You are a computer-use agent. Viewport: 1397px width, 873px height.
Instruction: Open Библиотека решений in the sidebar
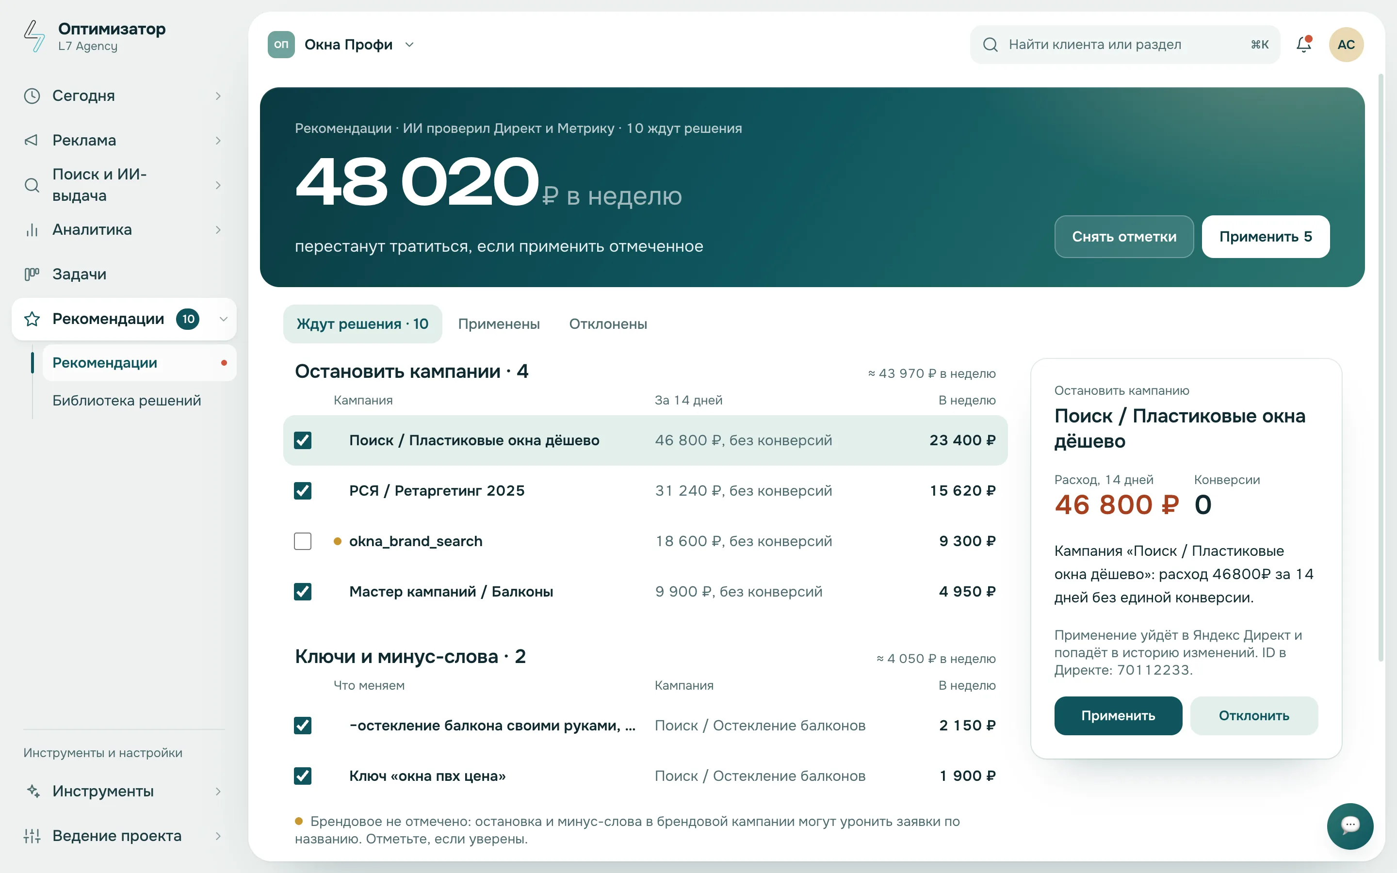tap(127, 400)
